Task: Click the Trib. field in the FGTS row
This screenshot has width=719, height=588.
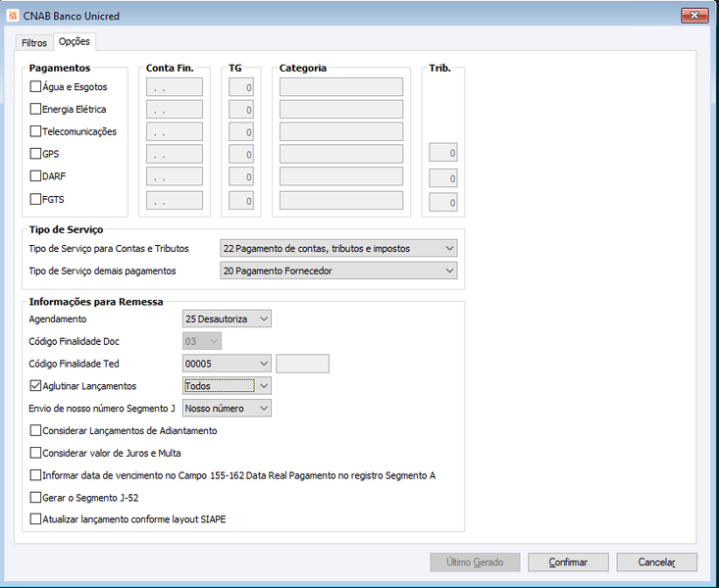Action: tap(443, 203)
